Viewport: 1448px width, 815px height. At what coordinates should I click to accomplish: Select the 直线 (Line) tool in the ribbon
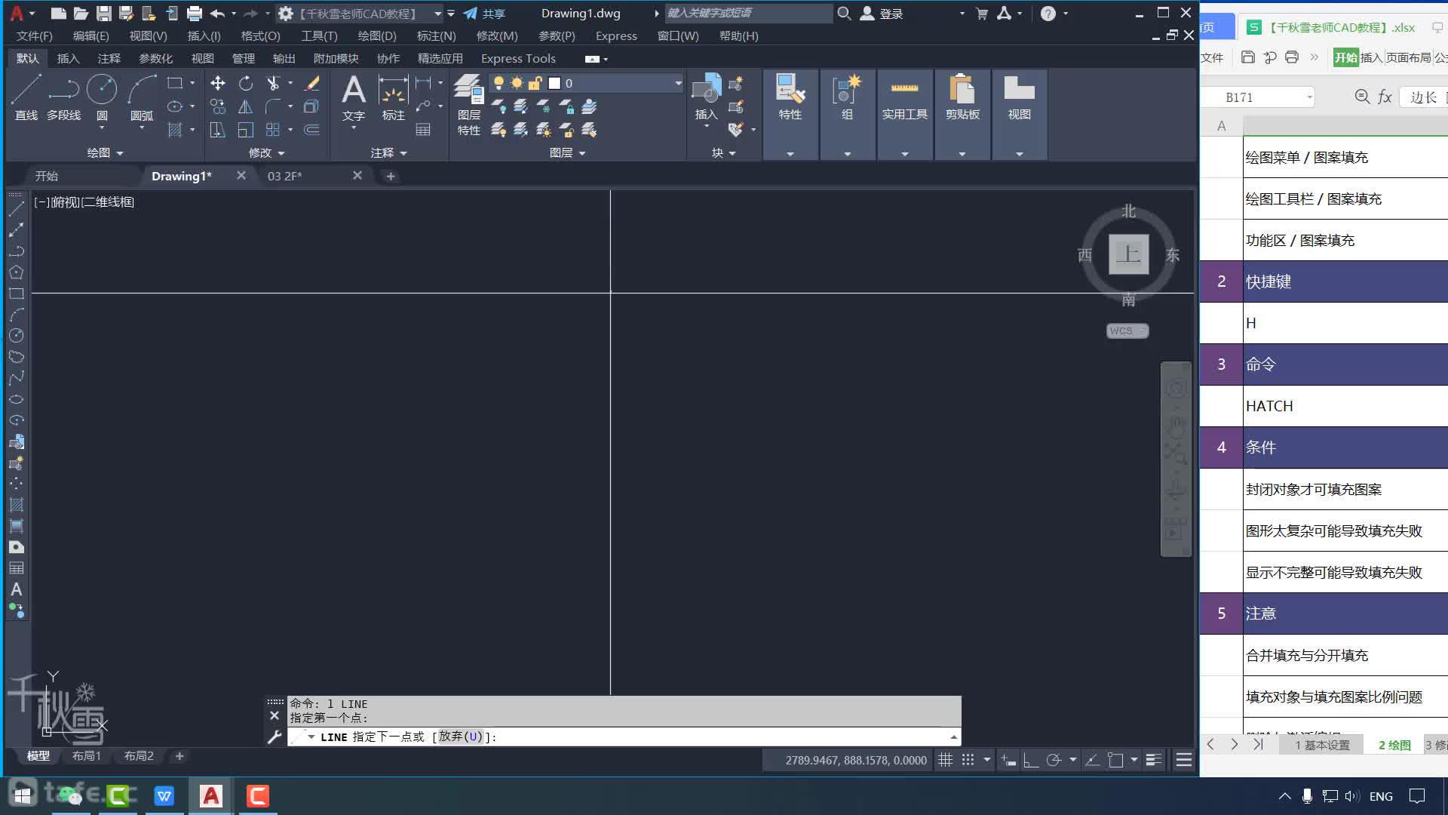(26, 98)
